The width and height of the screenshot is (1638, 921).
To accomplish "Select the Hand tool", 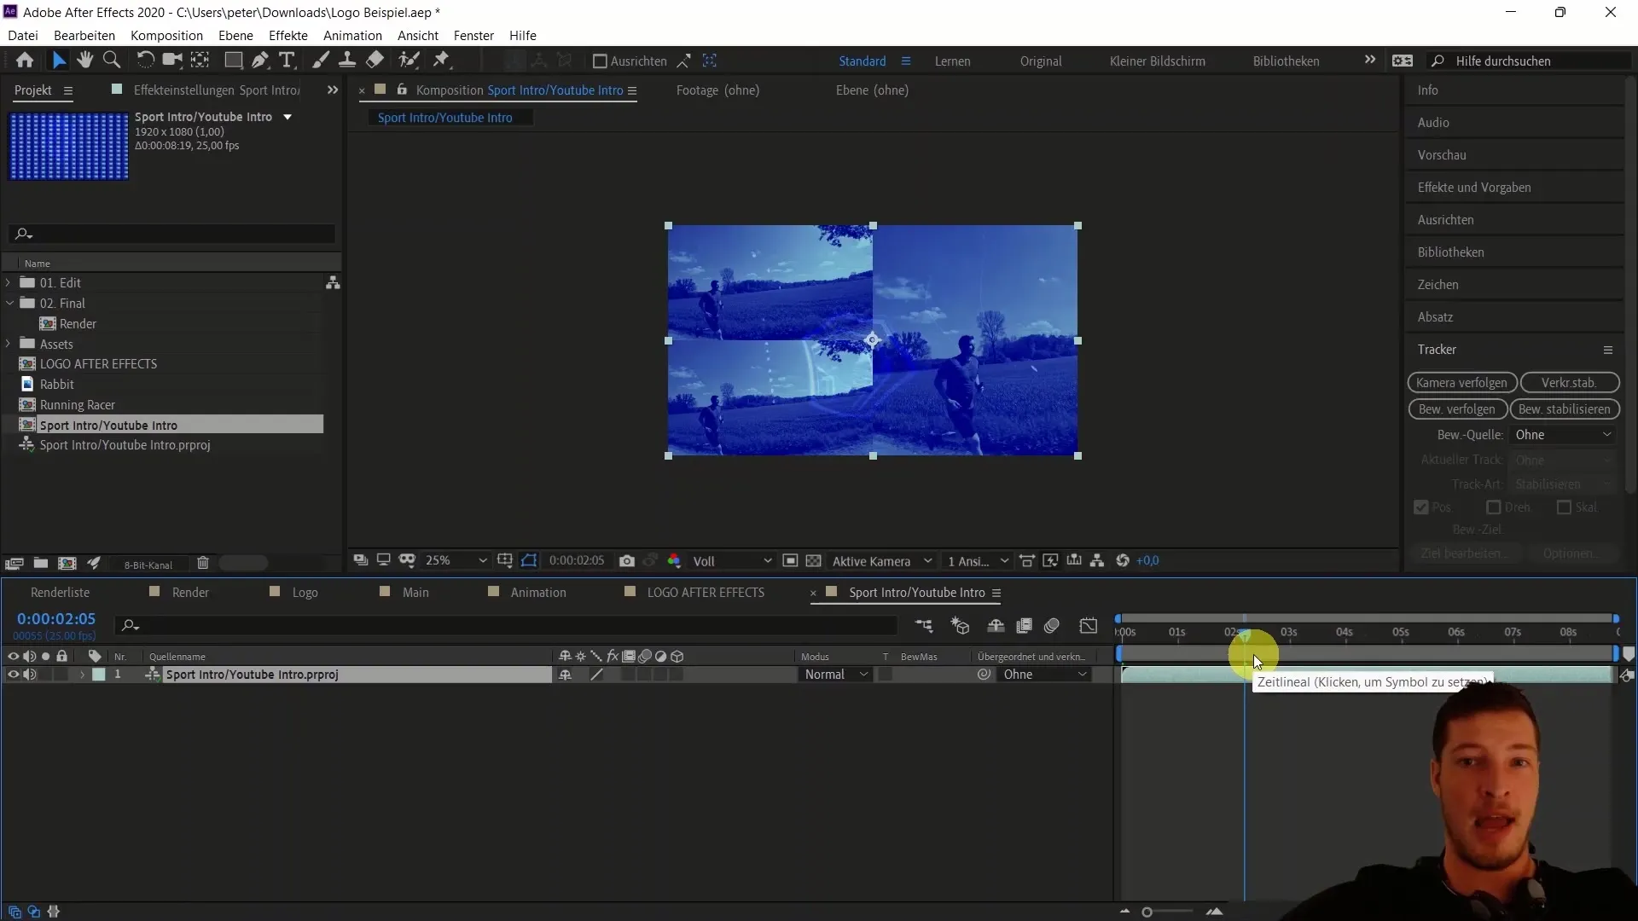I will pyautogui.click(x=84, y=61).
